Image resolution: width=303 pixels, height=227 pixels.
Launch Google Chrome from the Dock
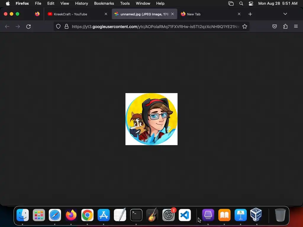pyautogui.click(x=87, y=215)
